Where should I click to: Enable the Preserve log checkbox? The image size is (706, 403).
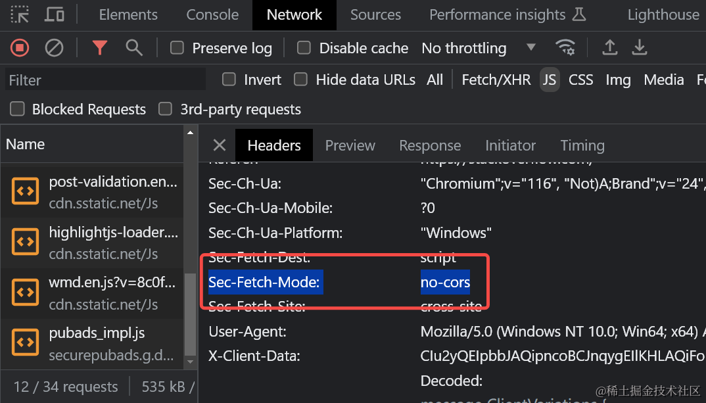pos(177,47)
